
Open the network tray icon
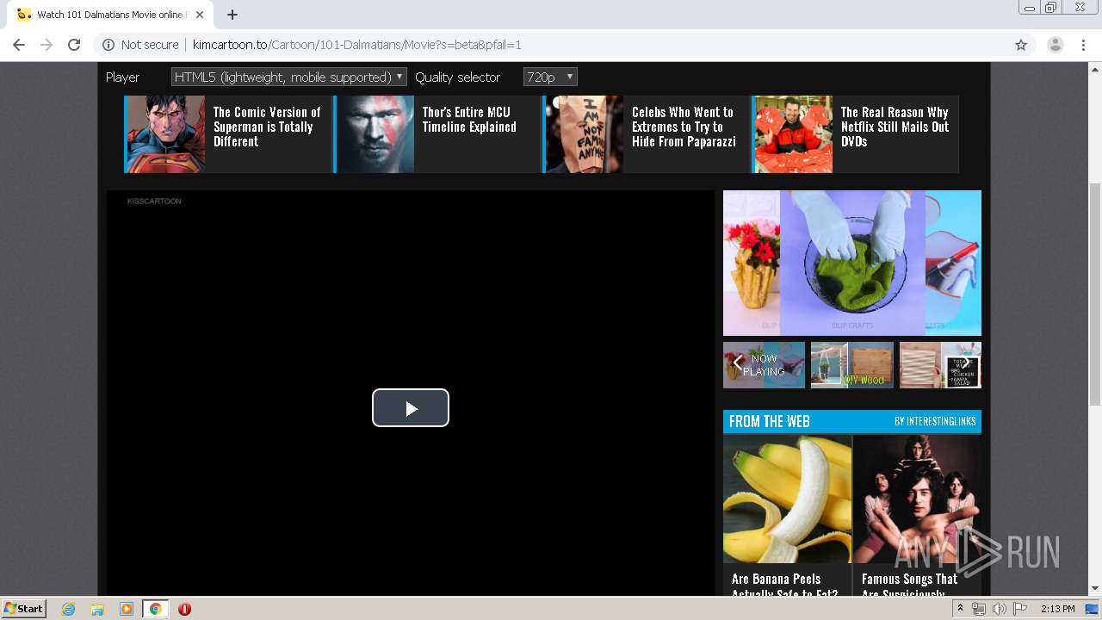[979, 609]
